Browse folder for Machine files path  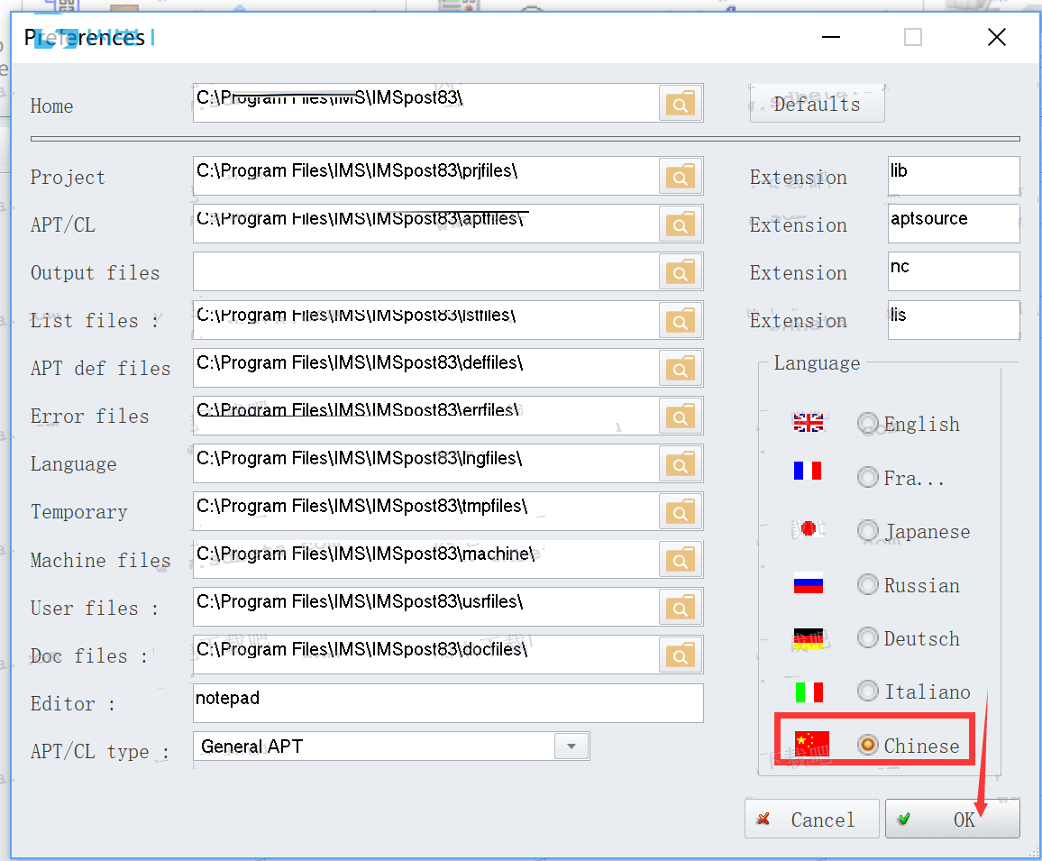(x=681, y=560)
